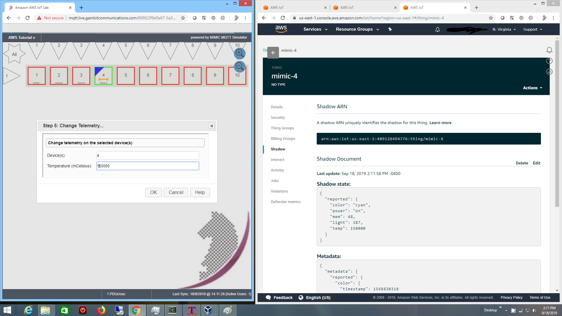
Task: Bookmark the MIMIC lab page with star
Action: click(x=183, y=18)
